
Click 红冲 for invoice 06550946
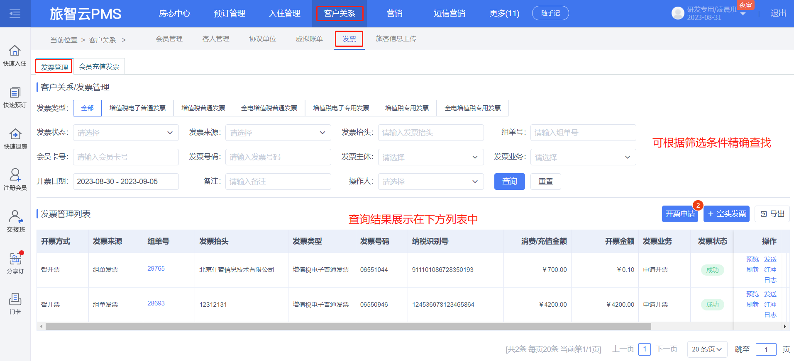[x=770, y=305]
